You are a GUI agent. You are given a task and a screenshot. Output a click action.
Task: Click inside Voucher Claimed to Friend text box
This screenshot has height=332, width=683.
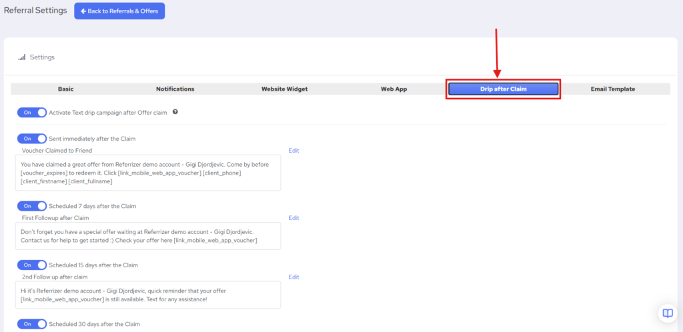tap(149, 173)
